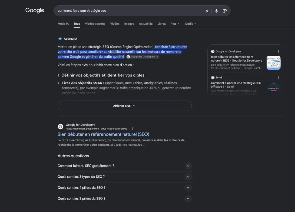Open the Vidéos tab

[x=115, y=24]
